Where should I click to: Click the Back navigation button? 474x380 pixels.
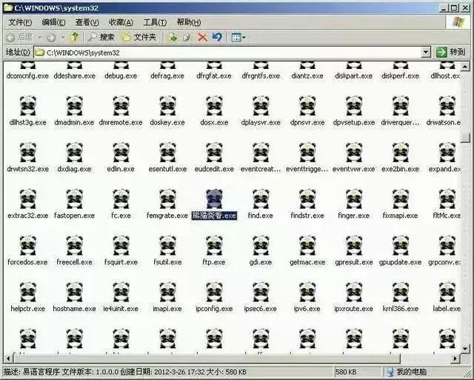pos(19,37)
